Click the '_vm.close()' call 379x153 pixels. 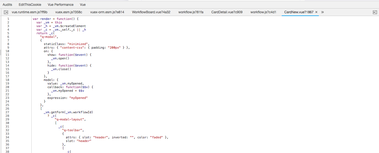[61, 69]
